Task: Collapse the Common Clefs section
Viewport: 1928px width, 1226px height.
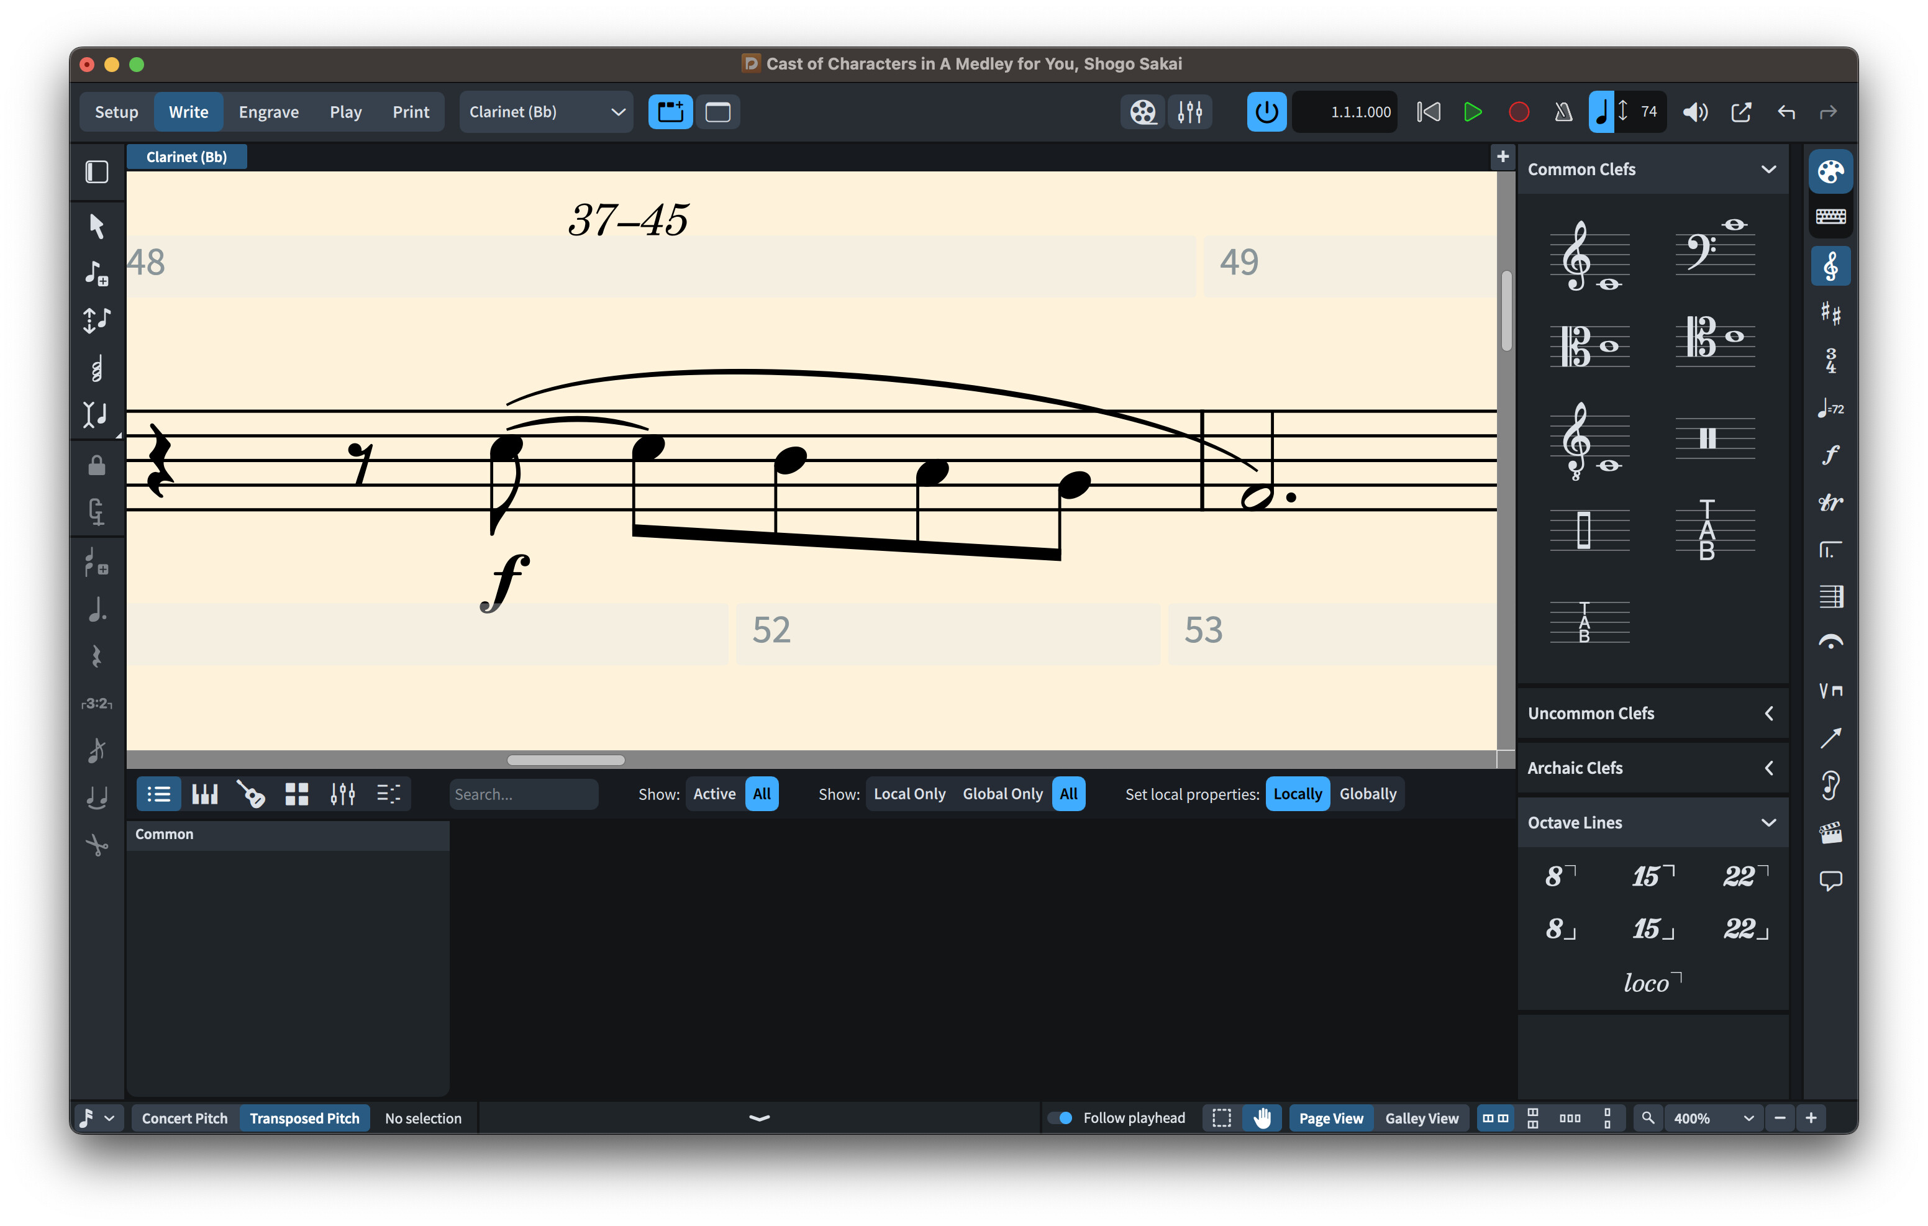Action: (x=1768, y=170)
